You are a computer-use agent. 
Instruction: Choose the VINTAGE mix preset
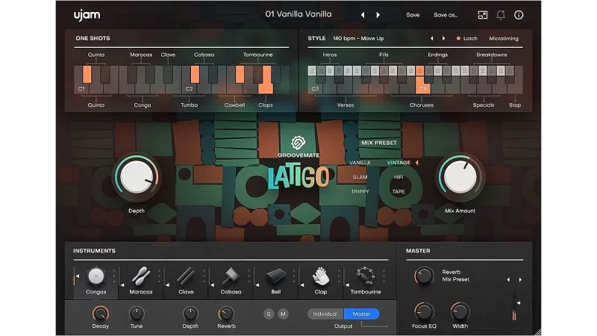click(x=398, y=163)
